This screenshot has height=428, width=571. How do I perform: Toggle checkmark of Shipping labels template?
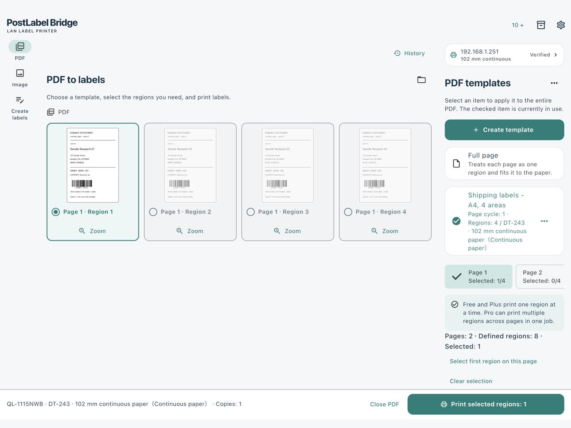click(456, 221)
